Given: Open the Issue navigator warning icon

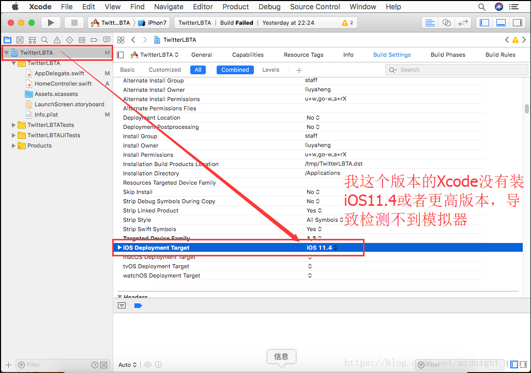Looking at the screenshot, I should click(x=57, y=40).
